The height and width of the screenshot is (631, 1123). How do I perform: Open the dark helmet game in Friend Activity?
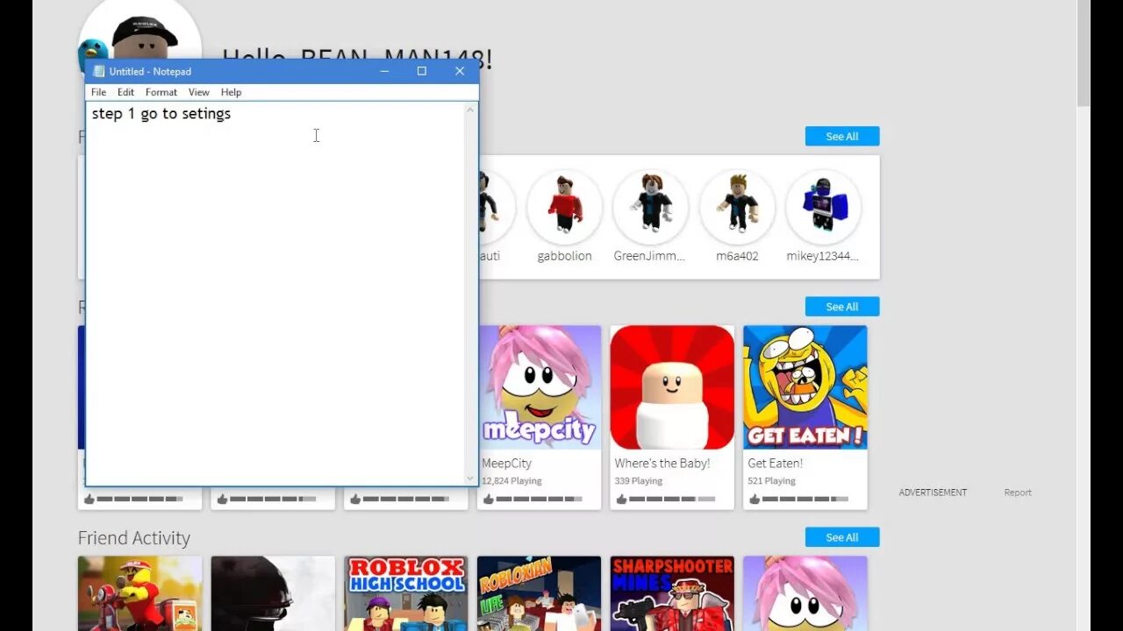coord(273,593)
